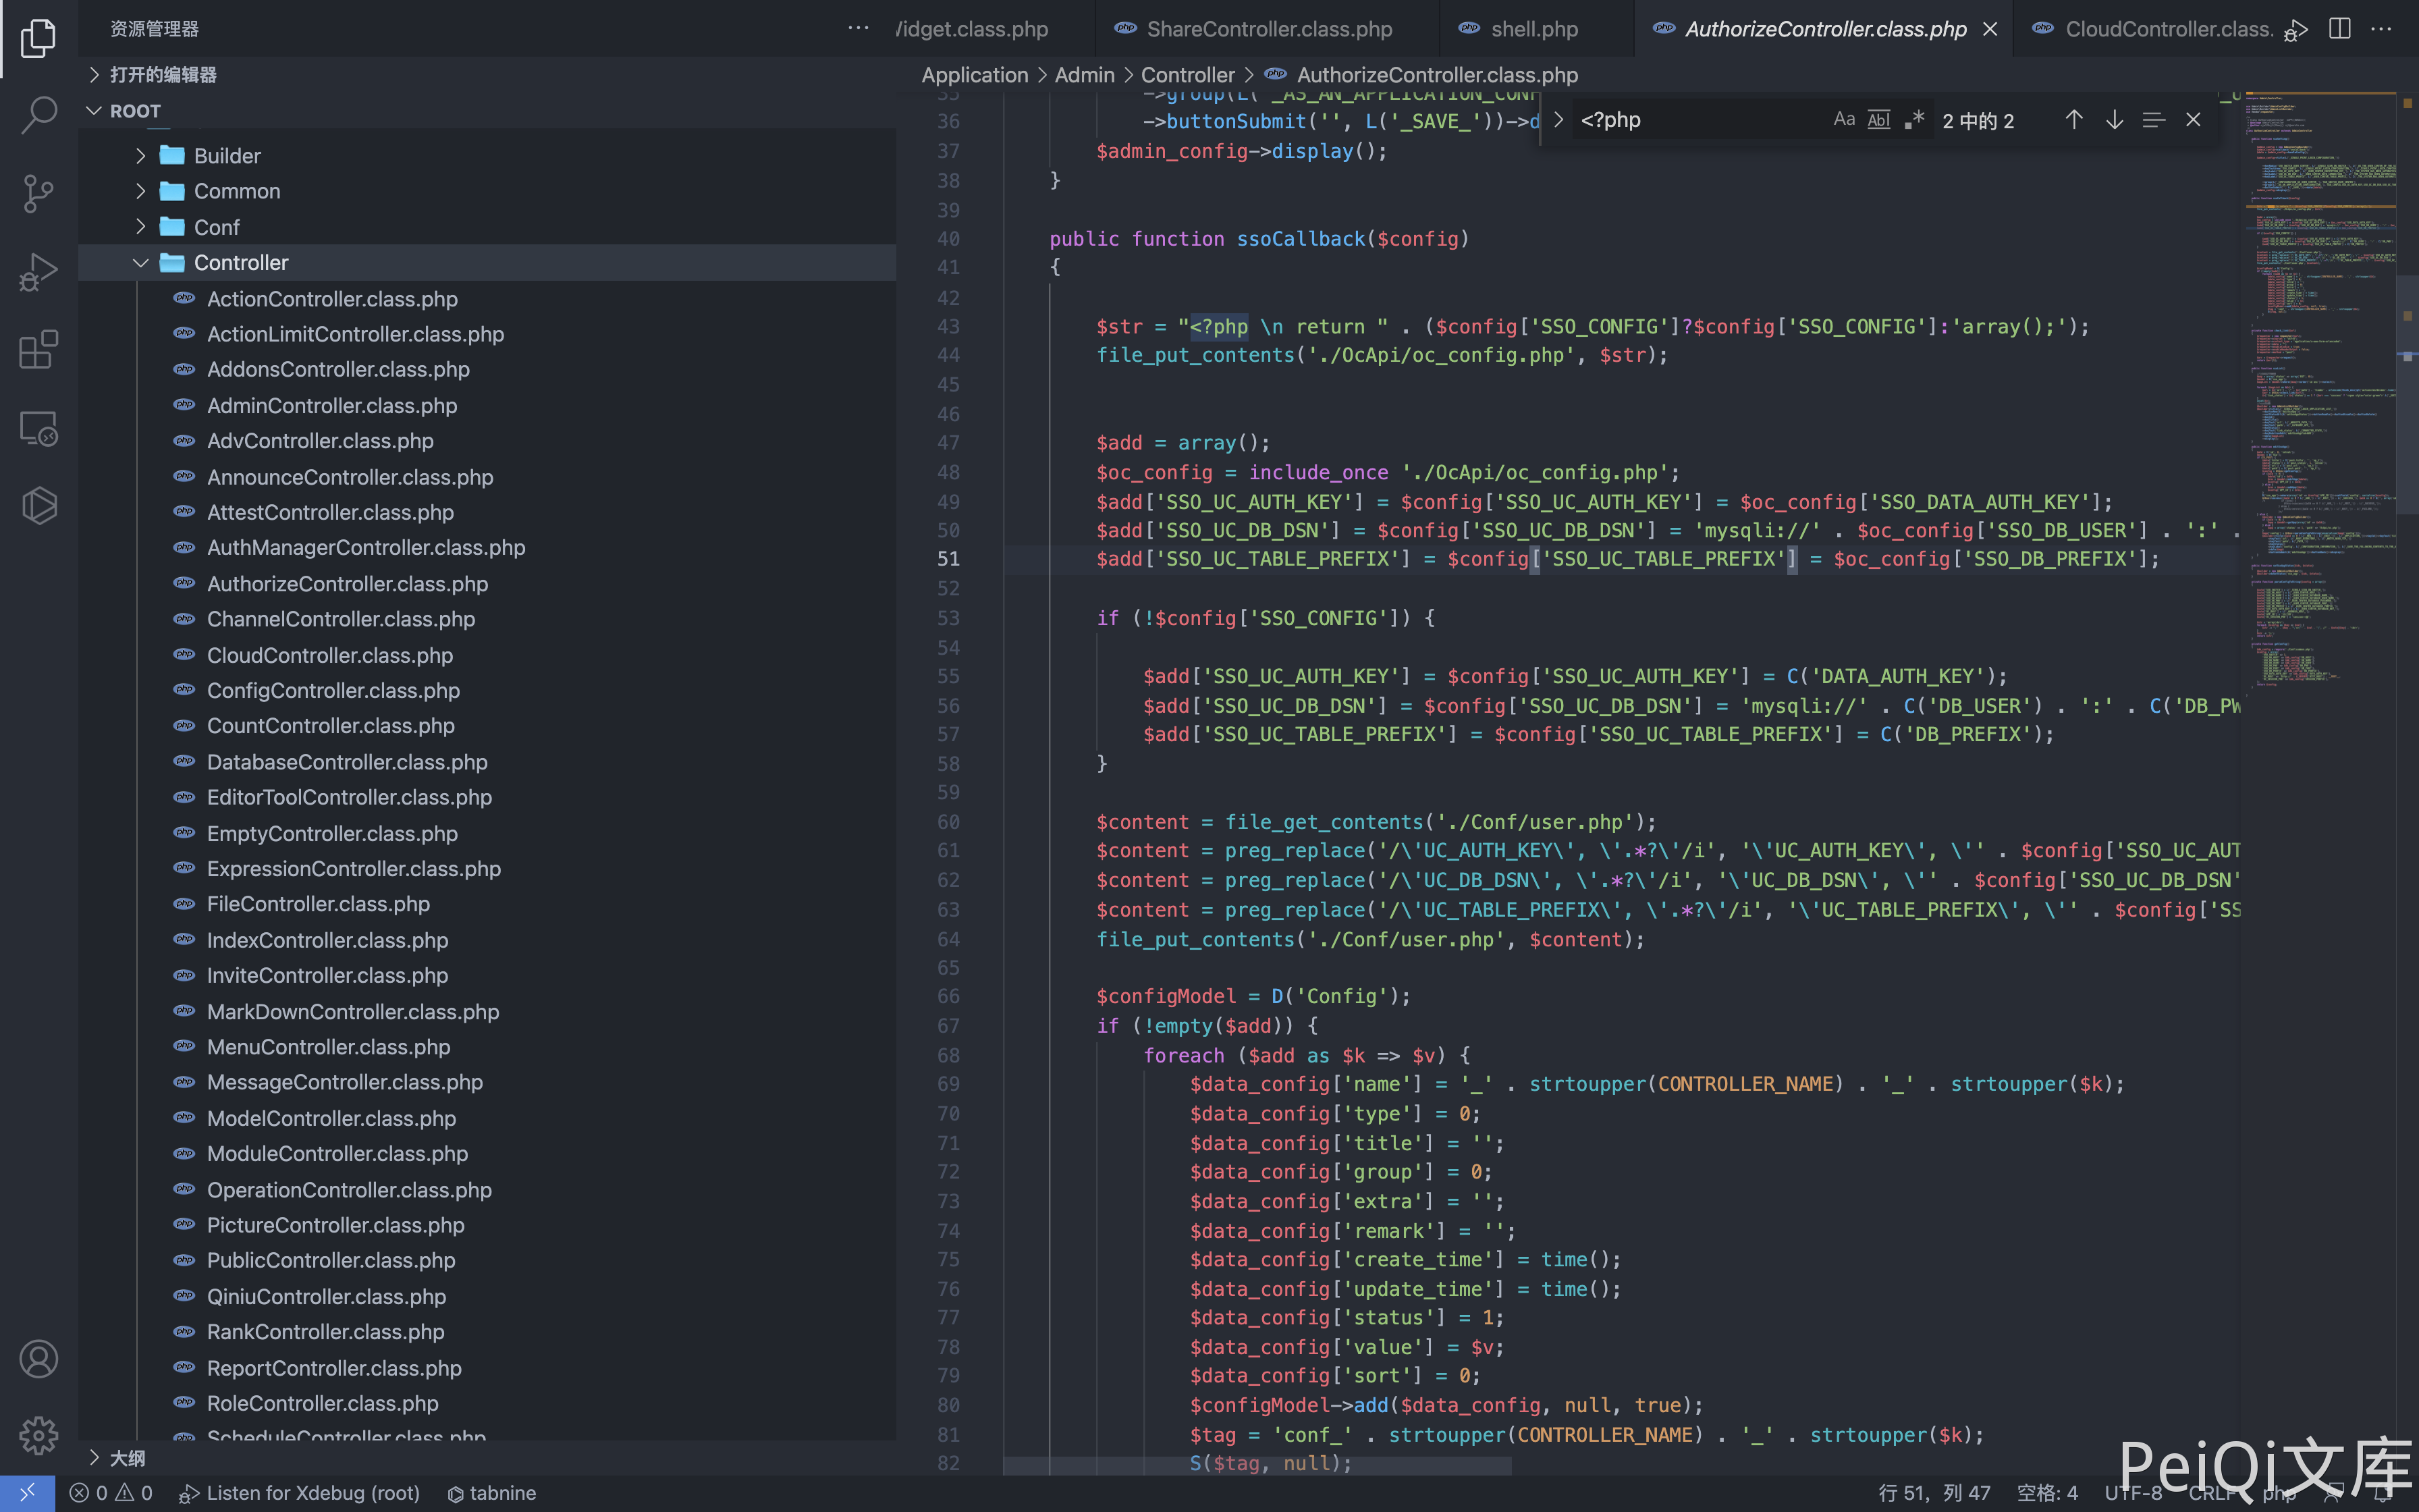
Task: Open the Remote Explorer view
Action: (x=38, y=428)
